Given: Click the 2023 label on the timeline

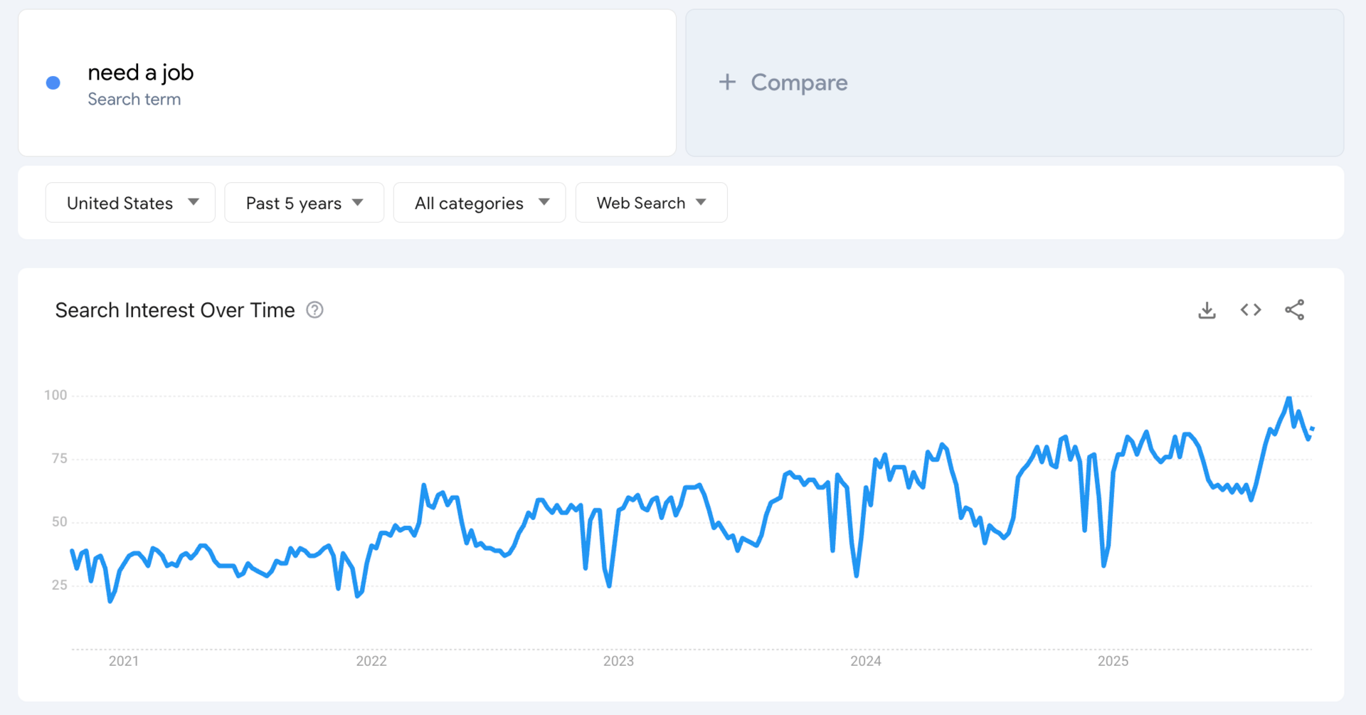Looking at the screenshot, I should [x=618, y=661].
